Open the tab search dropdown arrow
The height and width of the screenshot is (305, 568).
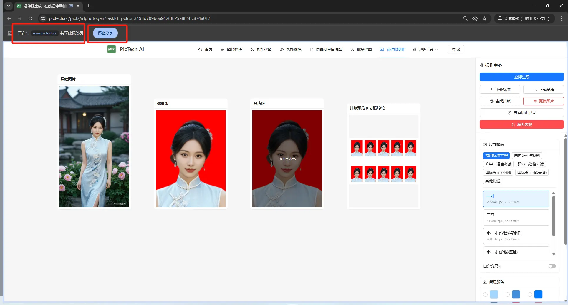pos(9,6)
